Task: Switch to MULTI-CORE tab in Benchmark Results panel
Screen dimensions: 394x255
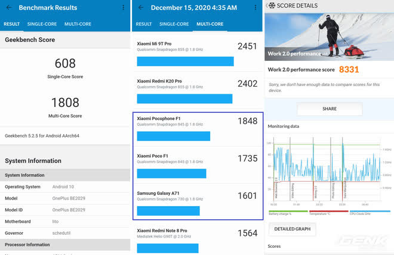Action: [x=78, y=24]
